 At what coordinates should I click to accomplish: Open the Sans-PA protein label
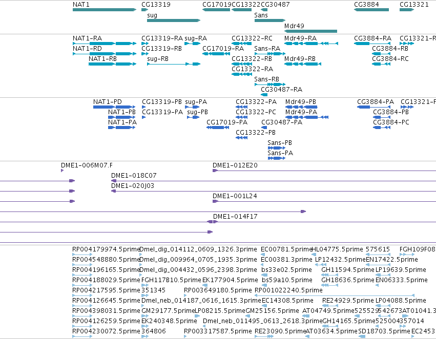[x=280, y=153]
